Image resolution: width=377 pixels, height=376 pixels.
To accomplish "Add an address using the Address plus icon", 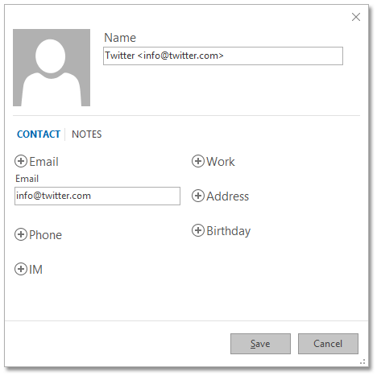I will pos(198,196).
